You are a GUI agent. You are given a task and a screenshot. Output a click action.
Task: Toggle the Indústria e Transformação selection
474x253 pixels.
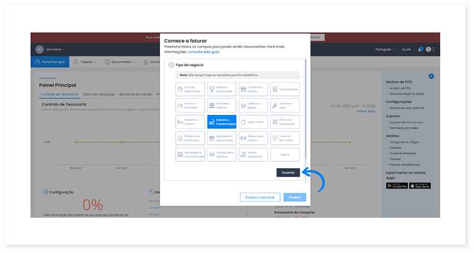tap(222, 121)
